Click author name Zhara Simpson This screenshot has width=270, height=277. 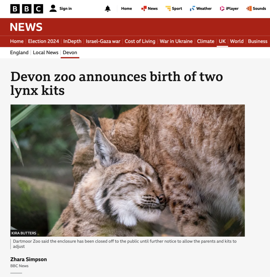pyautogui.click(x=29, y=259)
